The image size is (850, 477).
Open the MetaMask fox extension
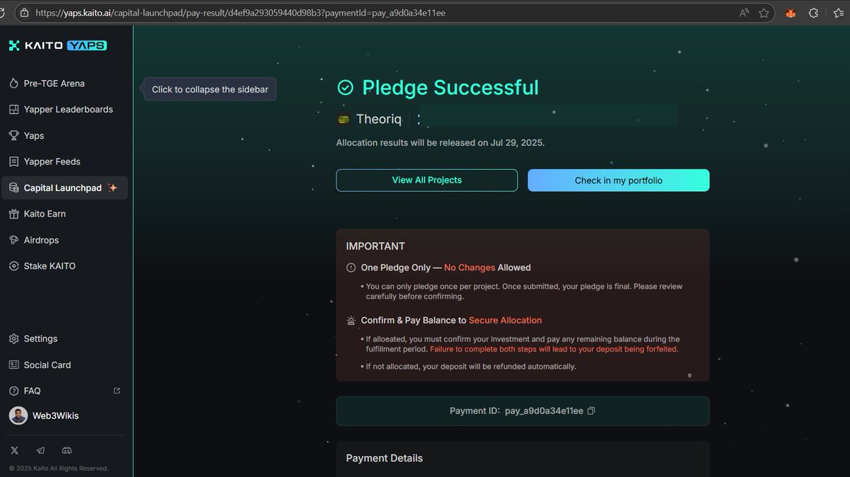click(790, 13)
